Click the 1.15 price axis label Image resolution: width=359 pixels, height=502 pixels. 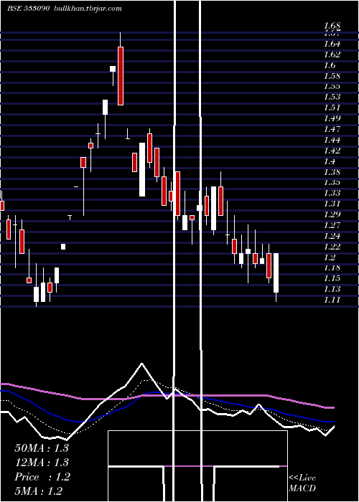332,278
